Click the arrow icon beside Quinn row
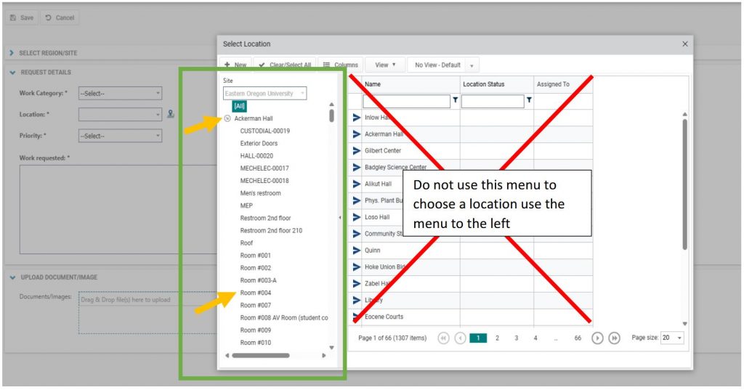Image resolution: width=744 pixels, height=390 pixels. pyautogui.click(x=356, y=251)
